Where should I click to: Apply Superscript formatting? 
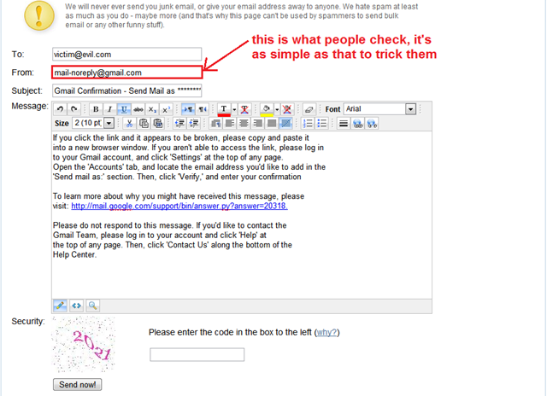pos(166,109)
